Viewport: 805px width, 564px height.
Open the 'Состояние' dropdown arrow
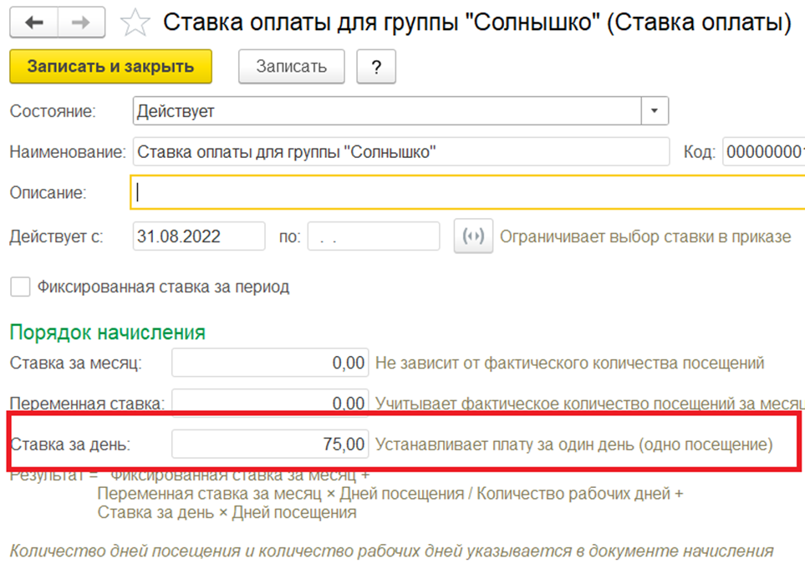click(655, 111)
